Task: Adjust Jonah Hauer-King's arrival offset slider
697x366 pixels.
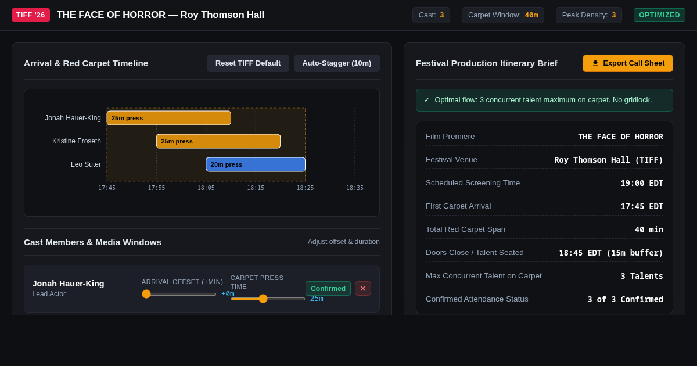Action: pos(179,294)
